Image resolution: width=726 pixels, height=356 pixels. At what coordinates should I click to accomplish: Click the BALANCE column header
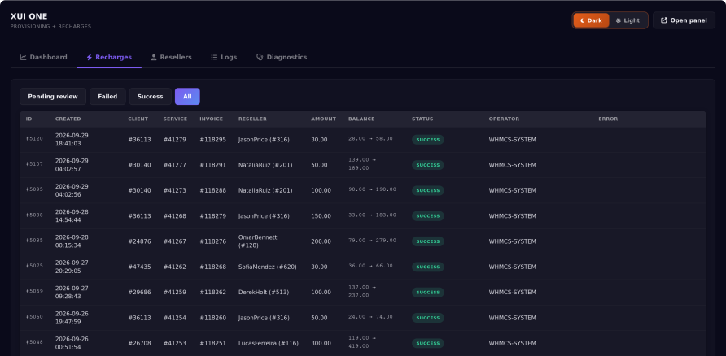pos(361,119)
